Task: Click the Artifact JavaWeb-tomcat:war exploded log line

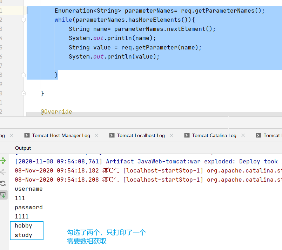Action: click(x=148, y=161)
